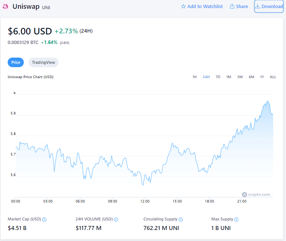Click the Share link text
The image size is (286, 241).
point(242,7)
